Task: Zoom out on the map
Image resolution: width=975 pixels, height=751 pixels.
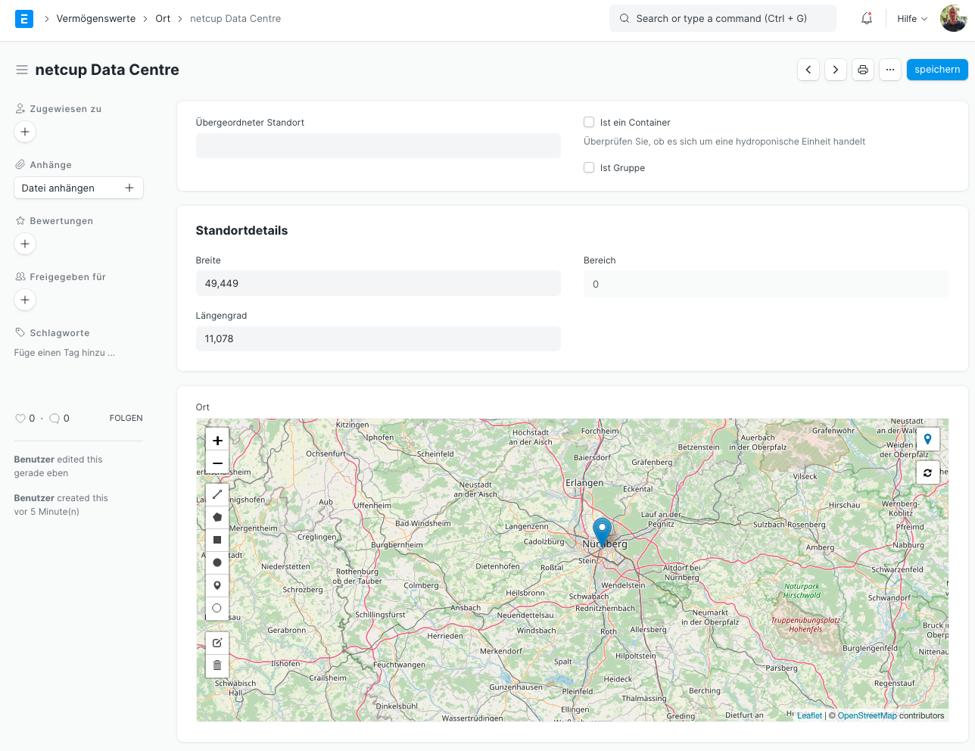Action: [217, 463]
